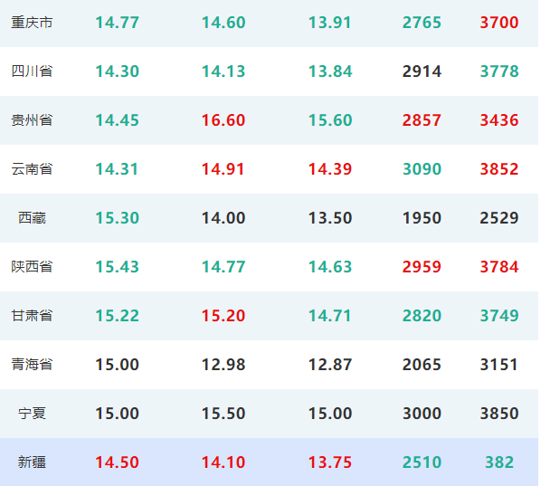This screenshot has height=486, width=541.
Task: Click the 12.98 value for 青海省
Action: point(223,365)
